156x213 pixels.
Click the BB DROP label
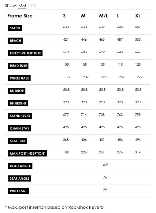(17, 91)
